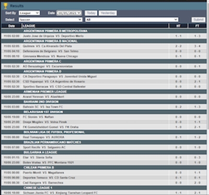Click FT score of CSD Yupanqui match

(x=198, y=81)
